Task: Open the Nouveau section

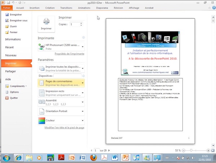Action: [x=11, y=55]
